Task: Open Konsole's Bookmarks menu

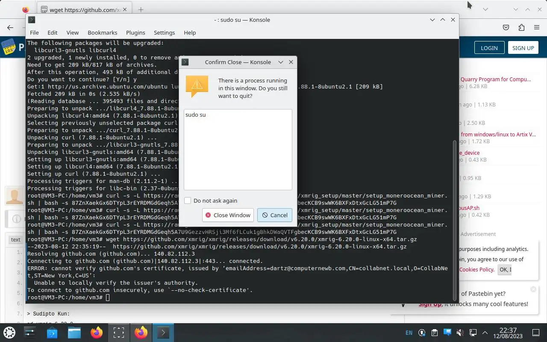Action: tap(102, 32)
